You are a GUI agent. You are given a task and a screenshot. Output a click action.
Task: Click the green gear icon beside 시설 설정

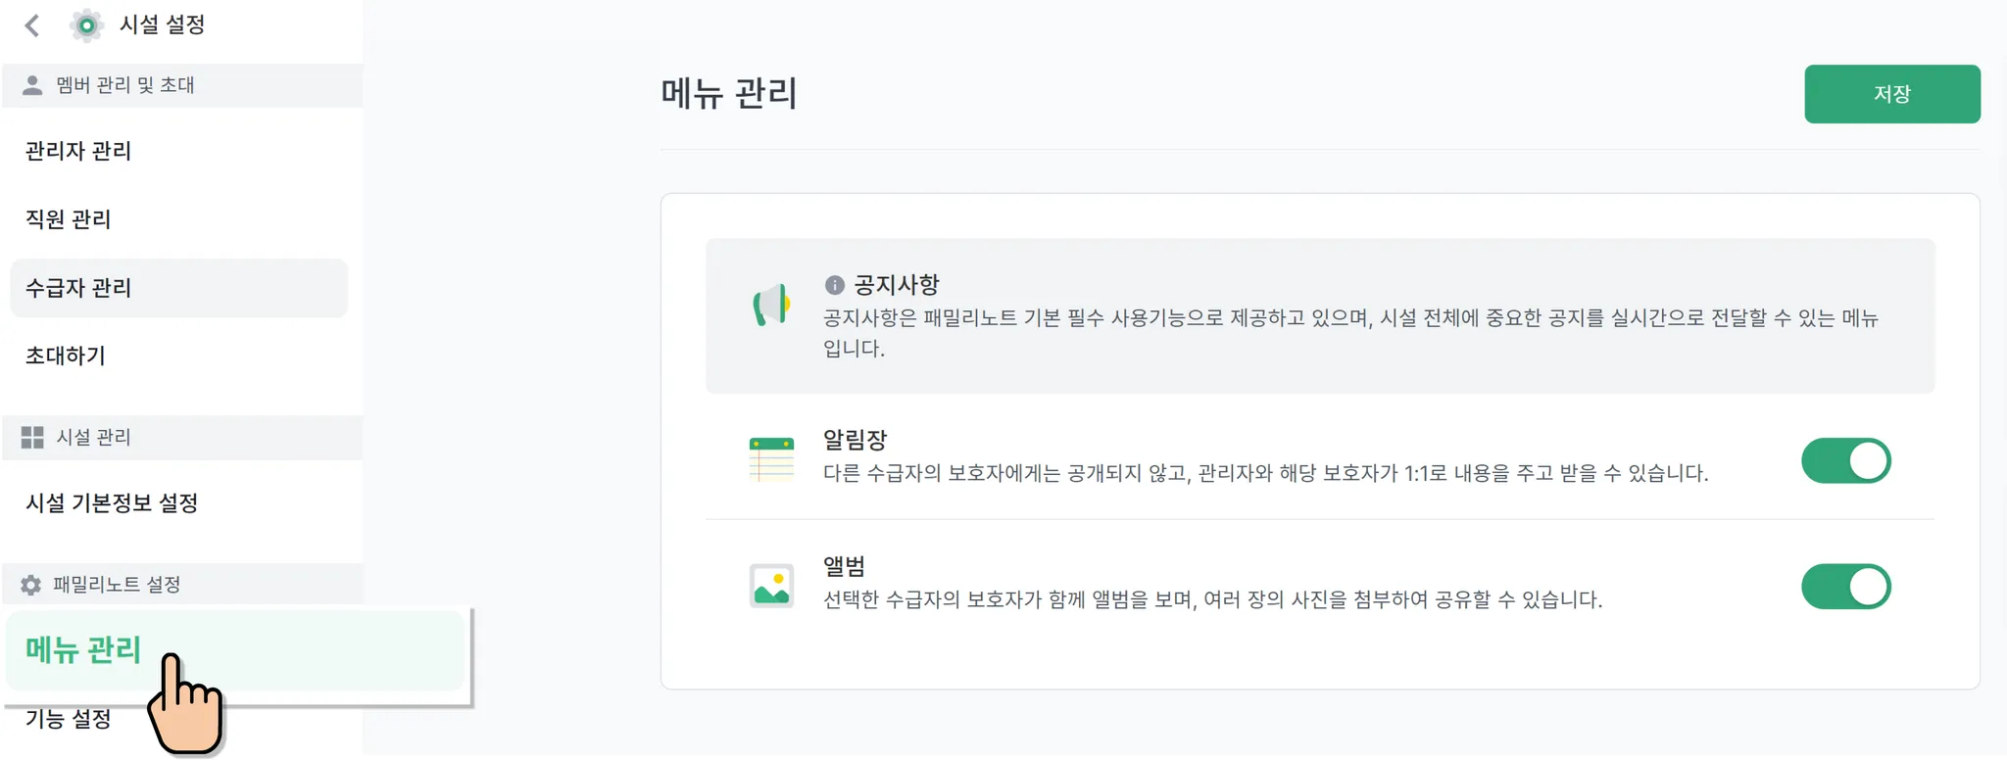[x=86, y=25]
